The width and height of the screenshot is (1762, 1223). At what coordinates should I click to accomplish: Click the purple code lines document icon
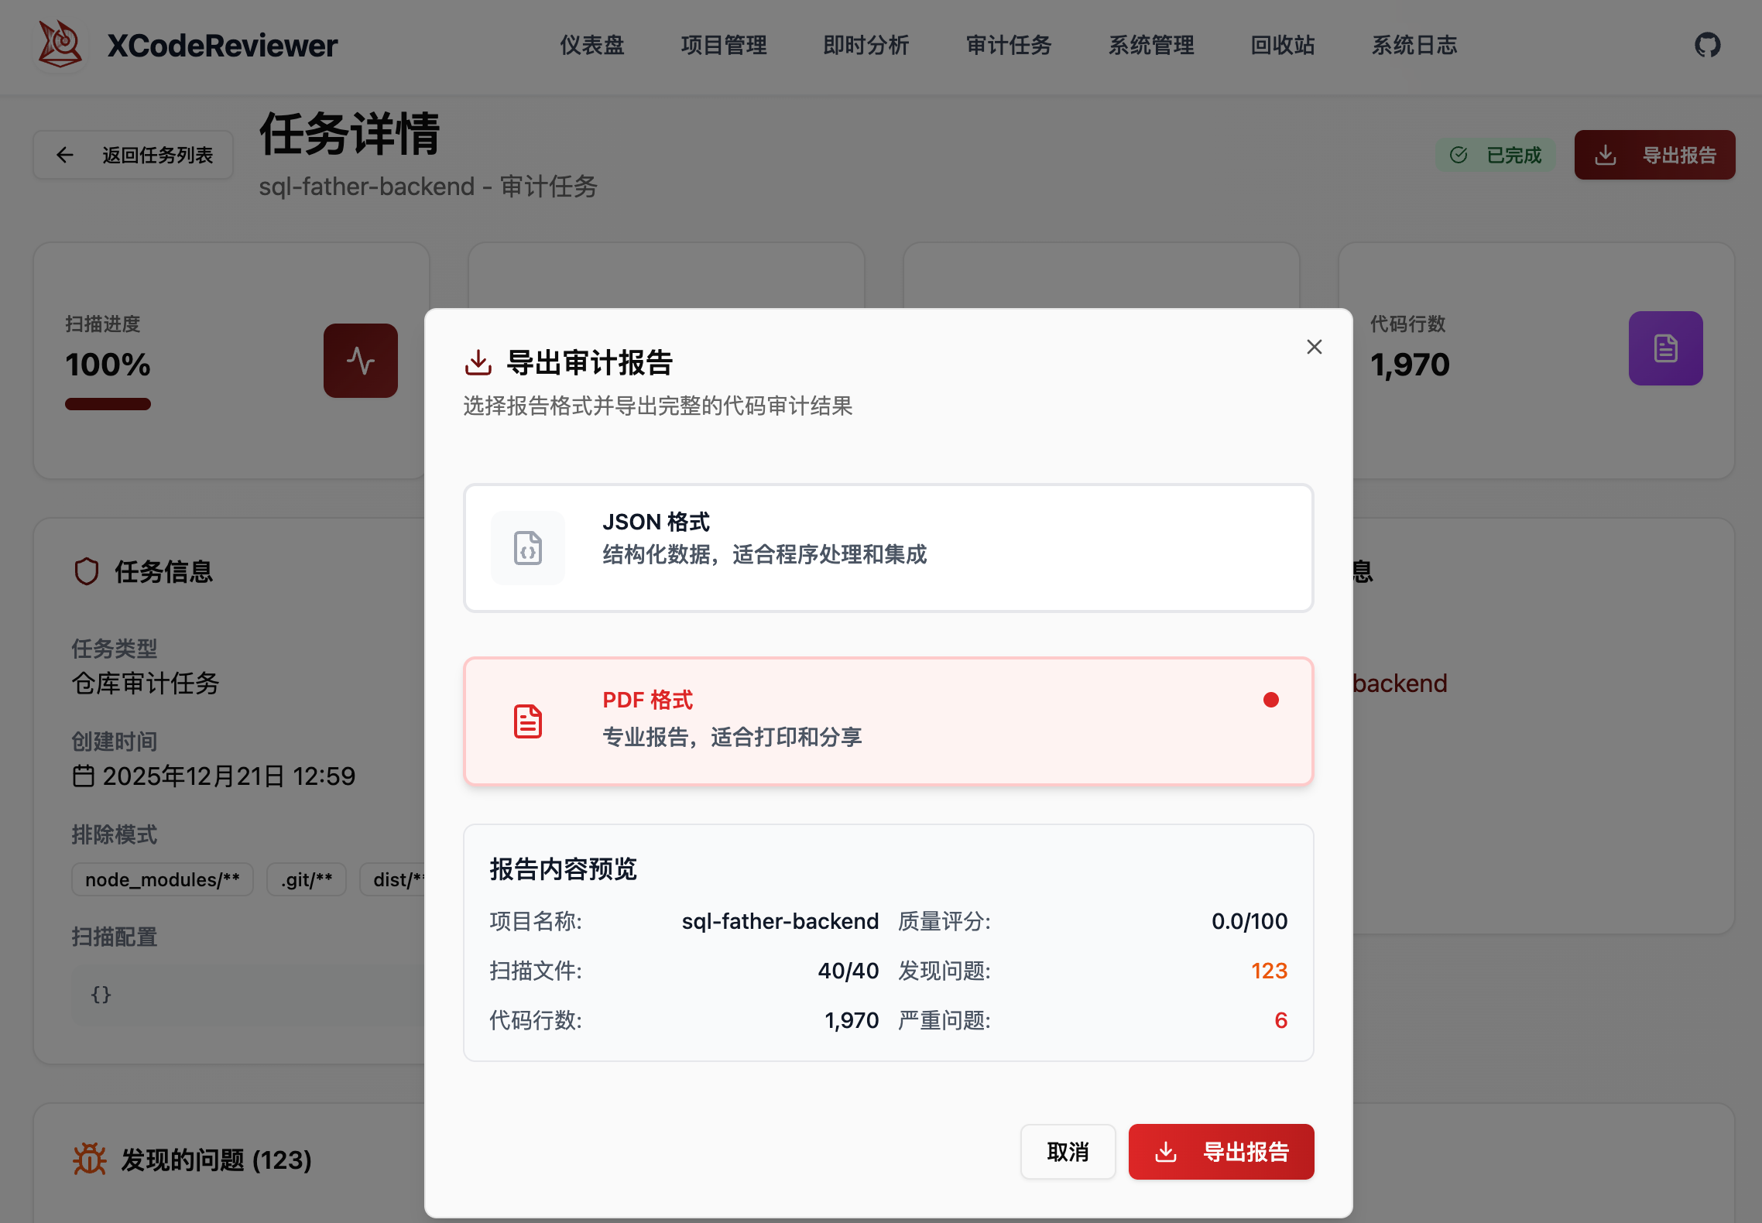[1665, 348]
